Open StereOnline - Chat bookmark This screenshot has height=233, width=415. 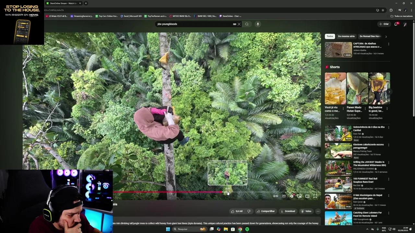(x=231, y=16)
